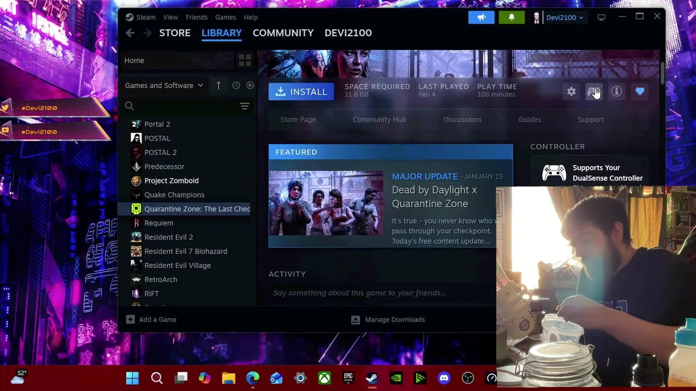The height and width of the screenshot is (391, 696).
Task: Go to the COMMUNITY tab
Action: click(x=283, y=33)
